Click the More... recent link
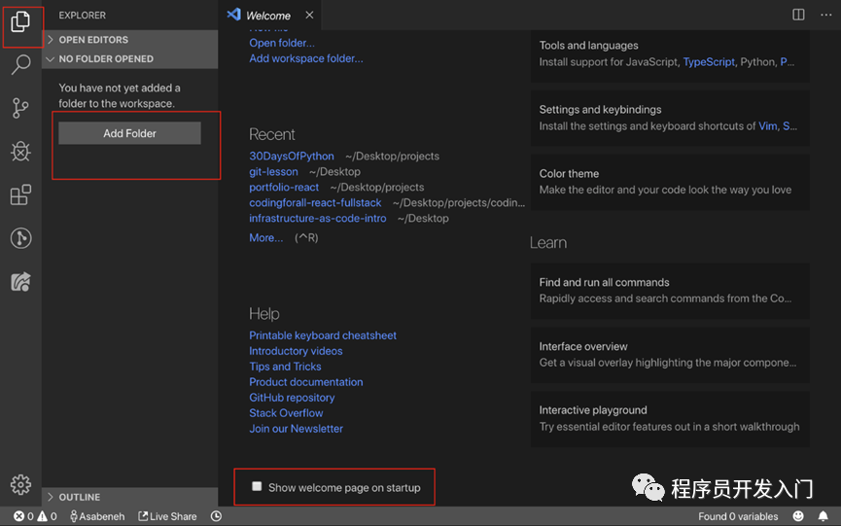This screenshot has height=526, width=841. coord(266,237)
